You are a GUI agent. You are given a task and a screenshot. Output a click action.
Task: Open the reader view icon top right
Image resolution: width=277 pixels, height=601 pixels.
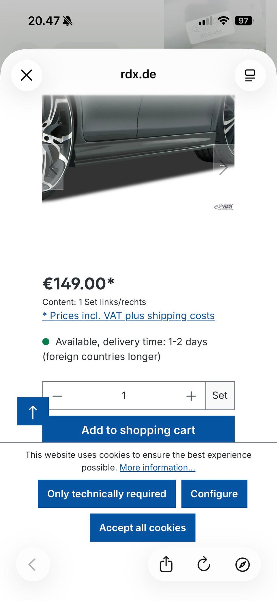tap(250, 75)
